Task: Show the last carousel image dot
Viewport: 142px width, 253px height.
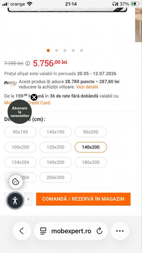Action: click(x=81, y=51)
